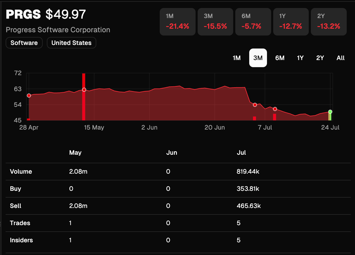Click the May column header
This screenshot has height=255, width=355.
click(75, 153)
